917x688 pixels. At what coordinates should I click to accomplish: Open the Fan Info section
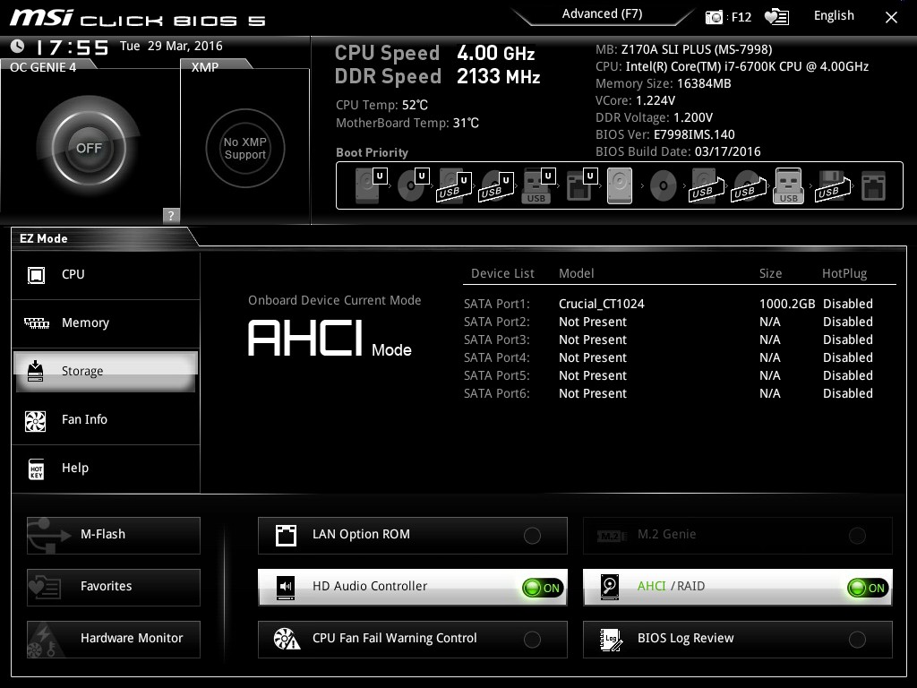point(106,420)
